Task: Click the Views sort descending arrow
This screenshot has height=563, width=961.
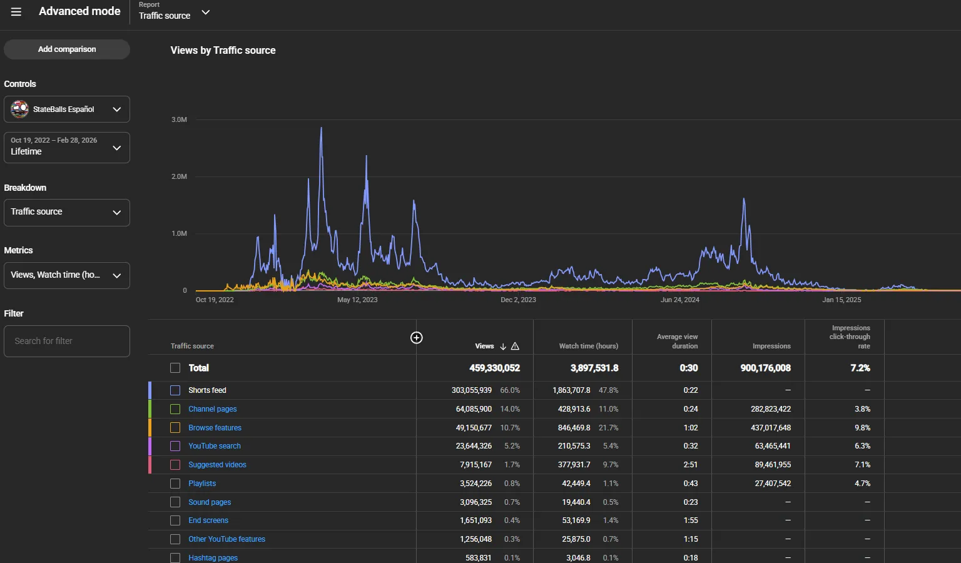Action: pyautogui.click(x=503, y=347)
